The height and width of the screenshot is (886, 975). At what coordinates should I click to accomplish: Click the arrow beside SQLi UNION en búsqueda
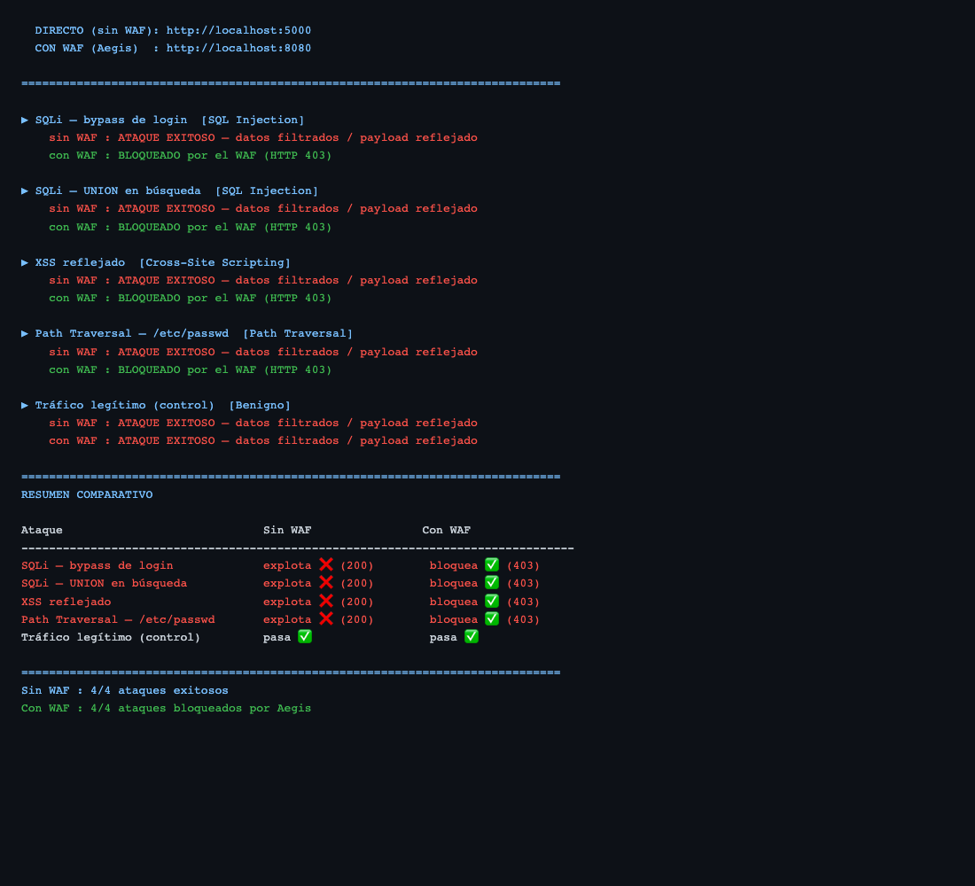[25, 190]
